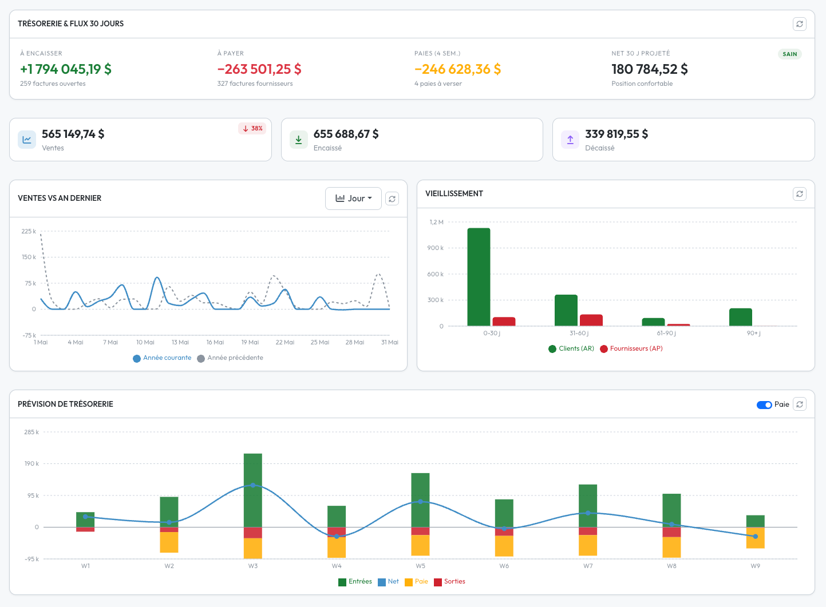Refresh the Prévision de trésorerie panel
This screenshot has height=607, width=826.
click(800, 404)
